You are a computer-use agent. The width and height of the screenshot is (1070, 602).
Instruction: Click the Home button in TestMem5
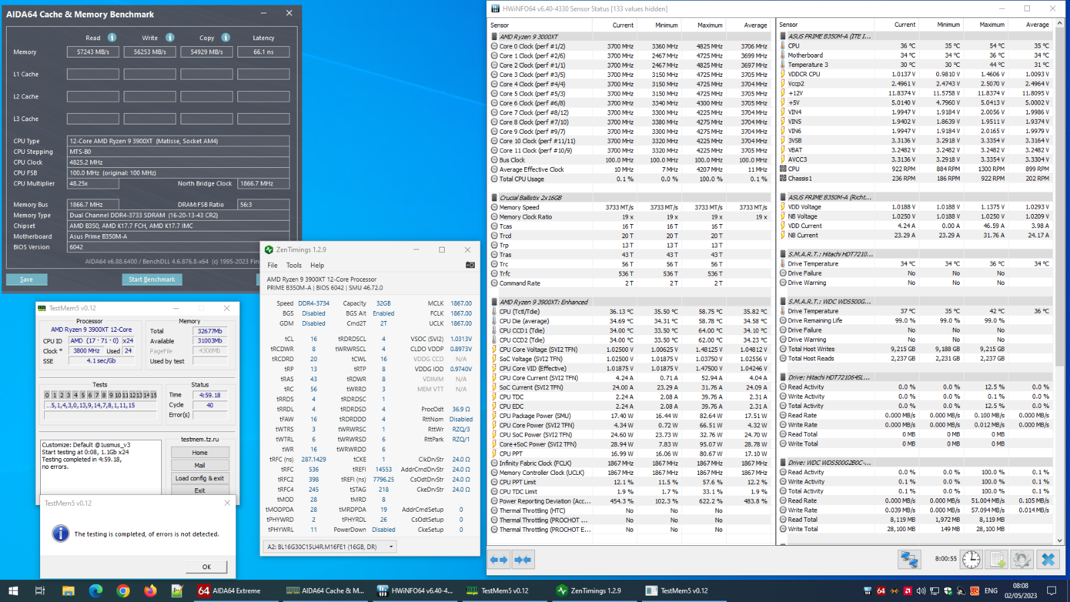200,453
